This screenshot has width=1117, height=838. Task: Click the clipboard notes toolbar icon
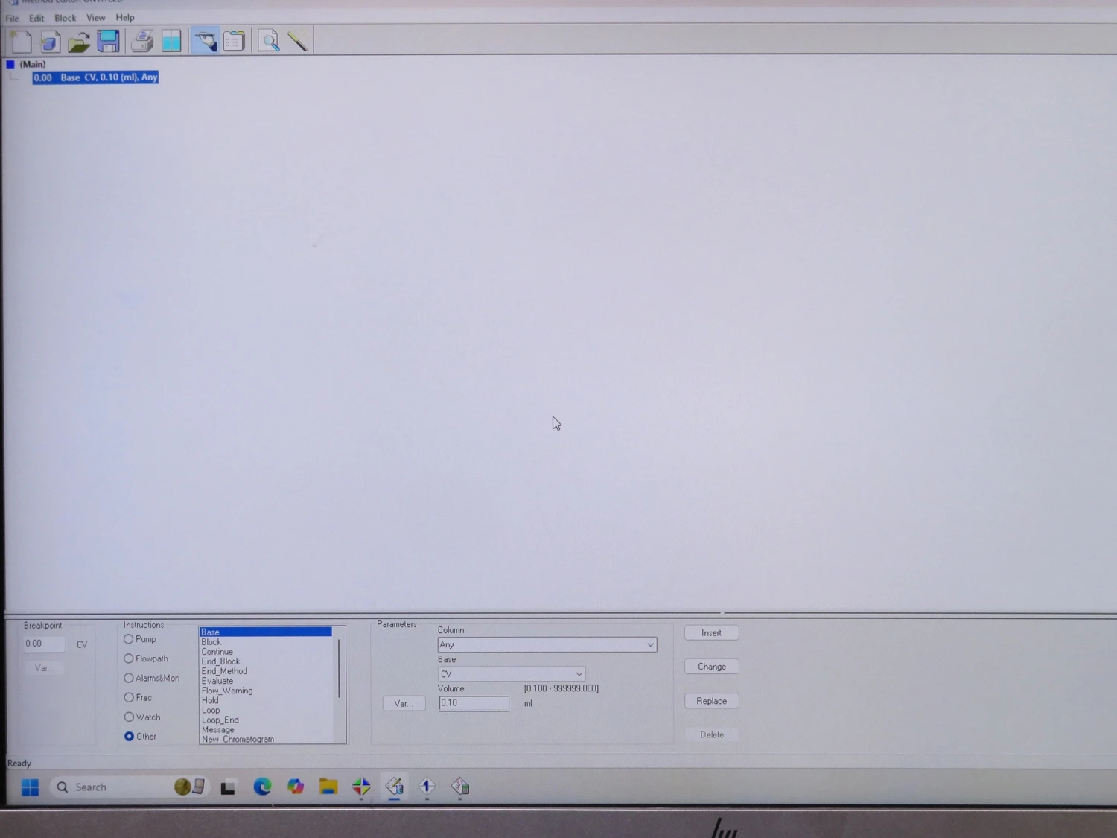[235, 42]
